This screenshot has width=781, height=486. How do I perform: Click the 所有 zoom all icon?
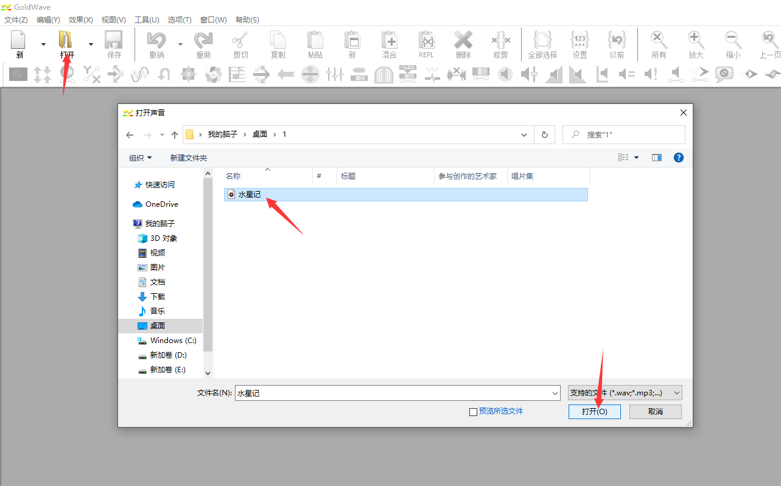click(x=659, y=41)
